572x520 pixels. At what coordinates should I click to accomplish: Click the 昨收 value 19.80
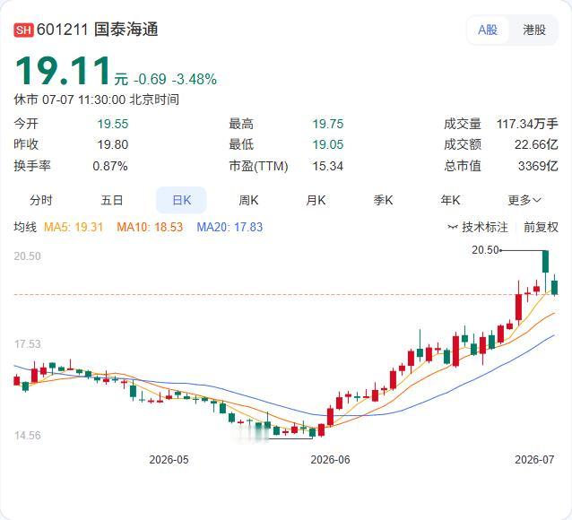pos(113,145)
